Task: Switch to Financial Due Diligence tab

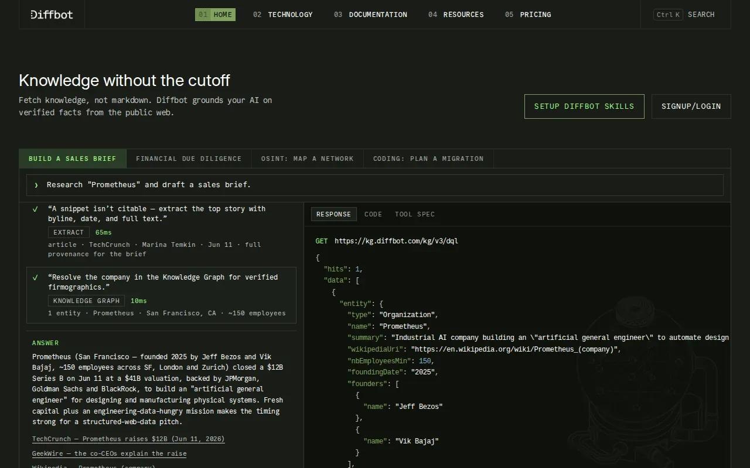Action: 189,159
